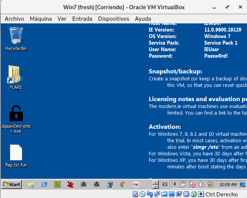Image resolution: width=247 pixels, height=198 pixels.
Task: Toggle VirtualBox window fullscreen arrows button
Action: [x=227, y=7]
